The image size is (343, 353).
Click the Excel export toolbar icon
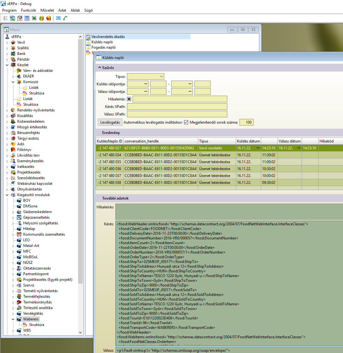pos(34,18)
